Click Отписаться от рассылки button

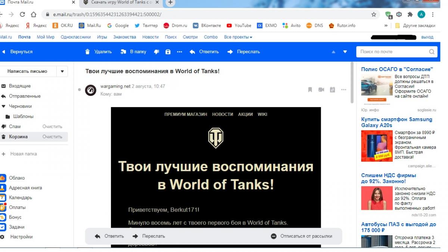click(301, 236)
